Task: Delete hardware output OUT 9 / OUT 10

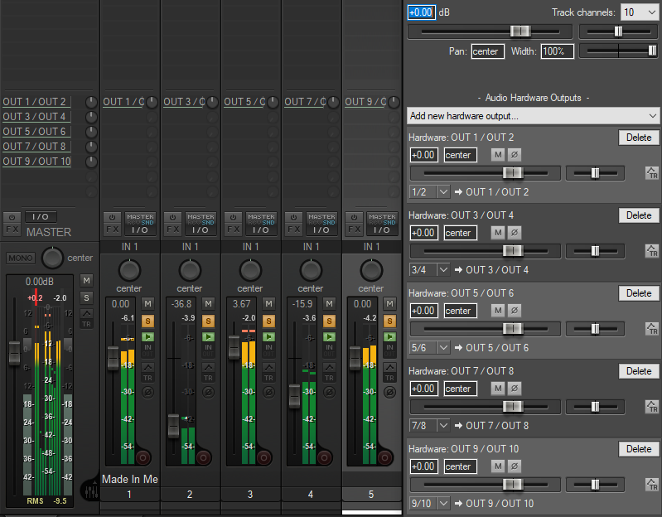Action: tap(639, 449)
